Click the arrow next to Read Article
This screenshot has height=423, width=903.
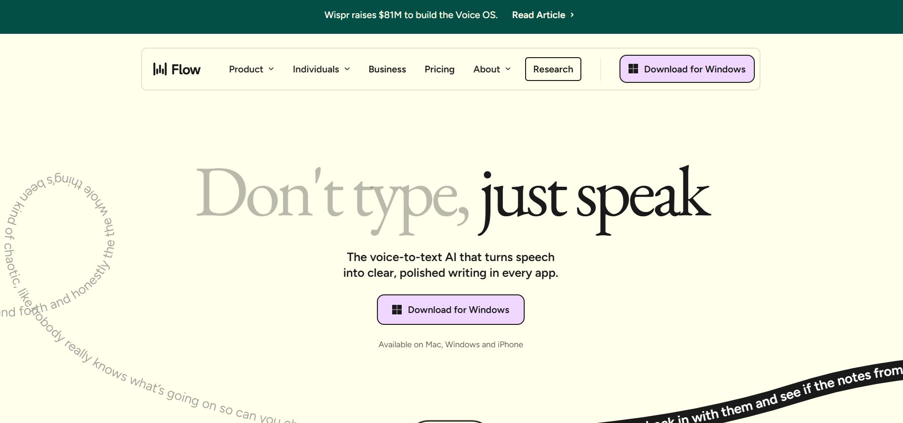point(572,15)
